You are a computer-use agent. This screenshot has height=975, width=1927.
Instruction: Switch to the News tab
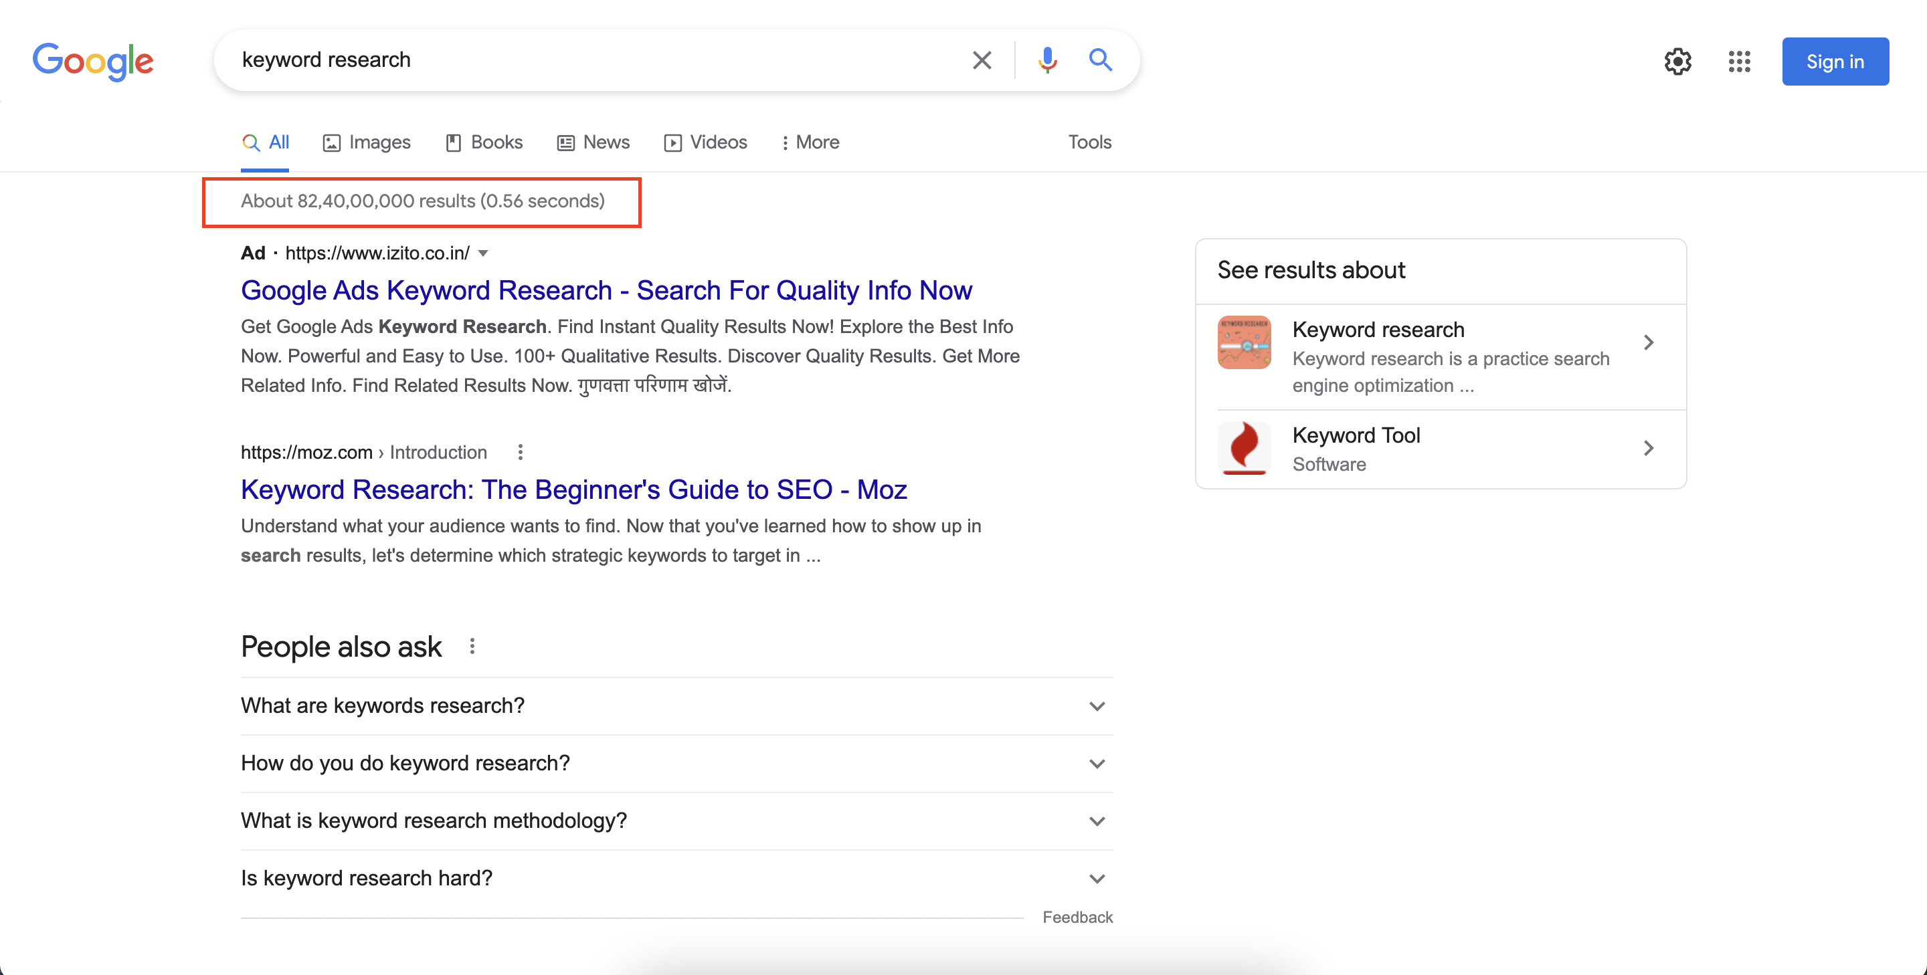click(593, 142)
